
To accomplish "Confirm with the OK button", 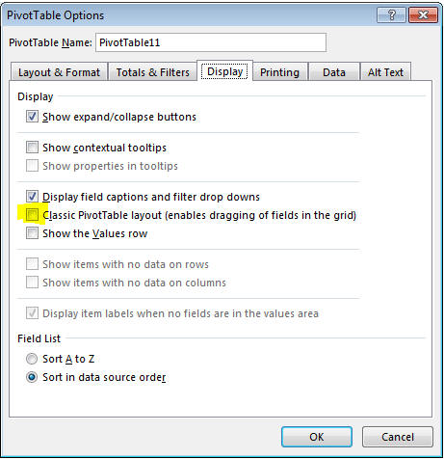I will (317, 437).
